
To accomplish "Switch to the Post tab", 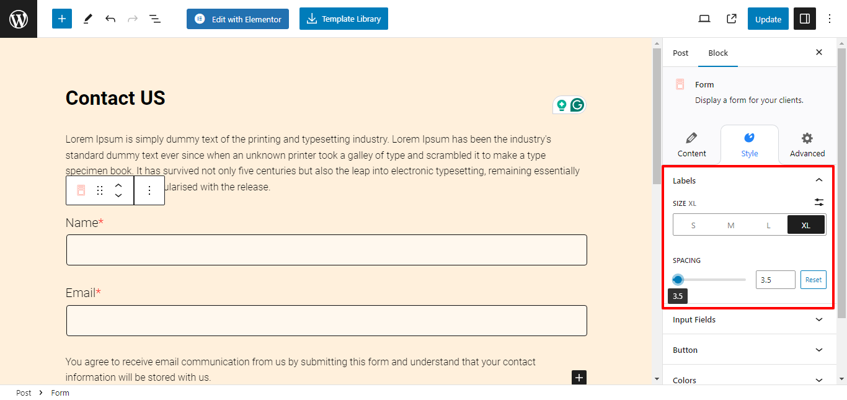I will pos(680,53).
